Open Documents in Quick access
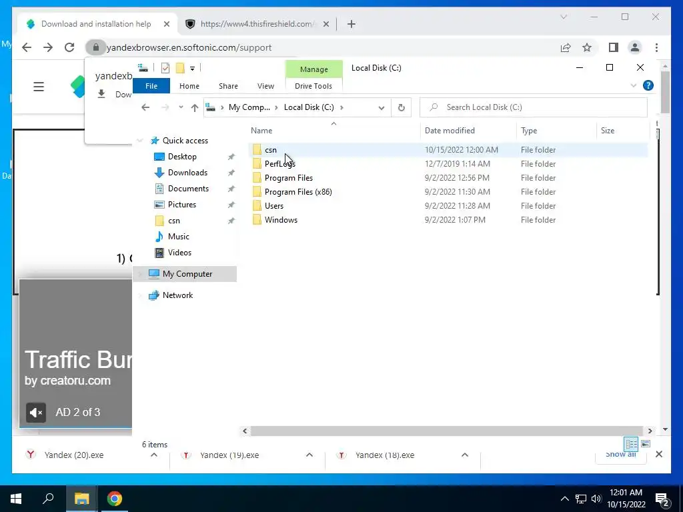Image resolution: width=683 pixels, height=512 pixels. [x=188, y=189]
